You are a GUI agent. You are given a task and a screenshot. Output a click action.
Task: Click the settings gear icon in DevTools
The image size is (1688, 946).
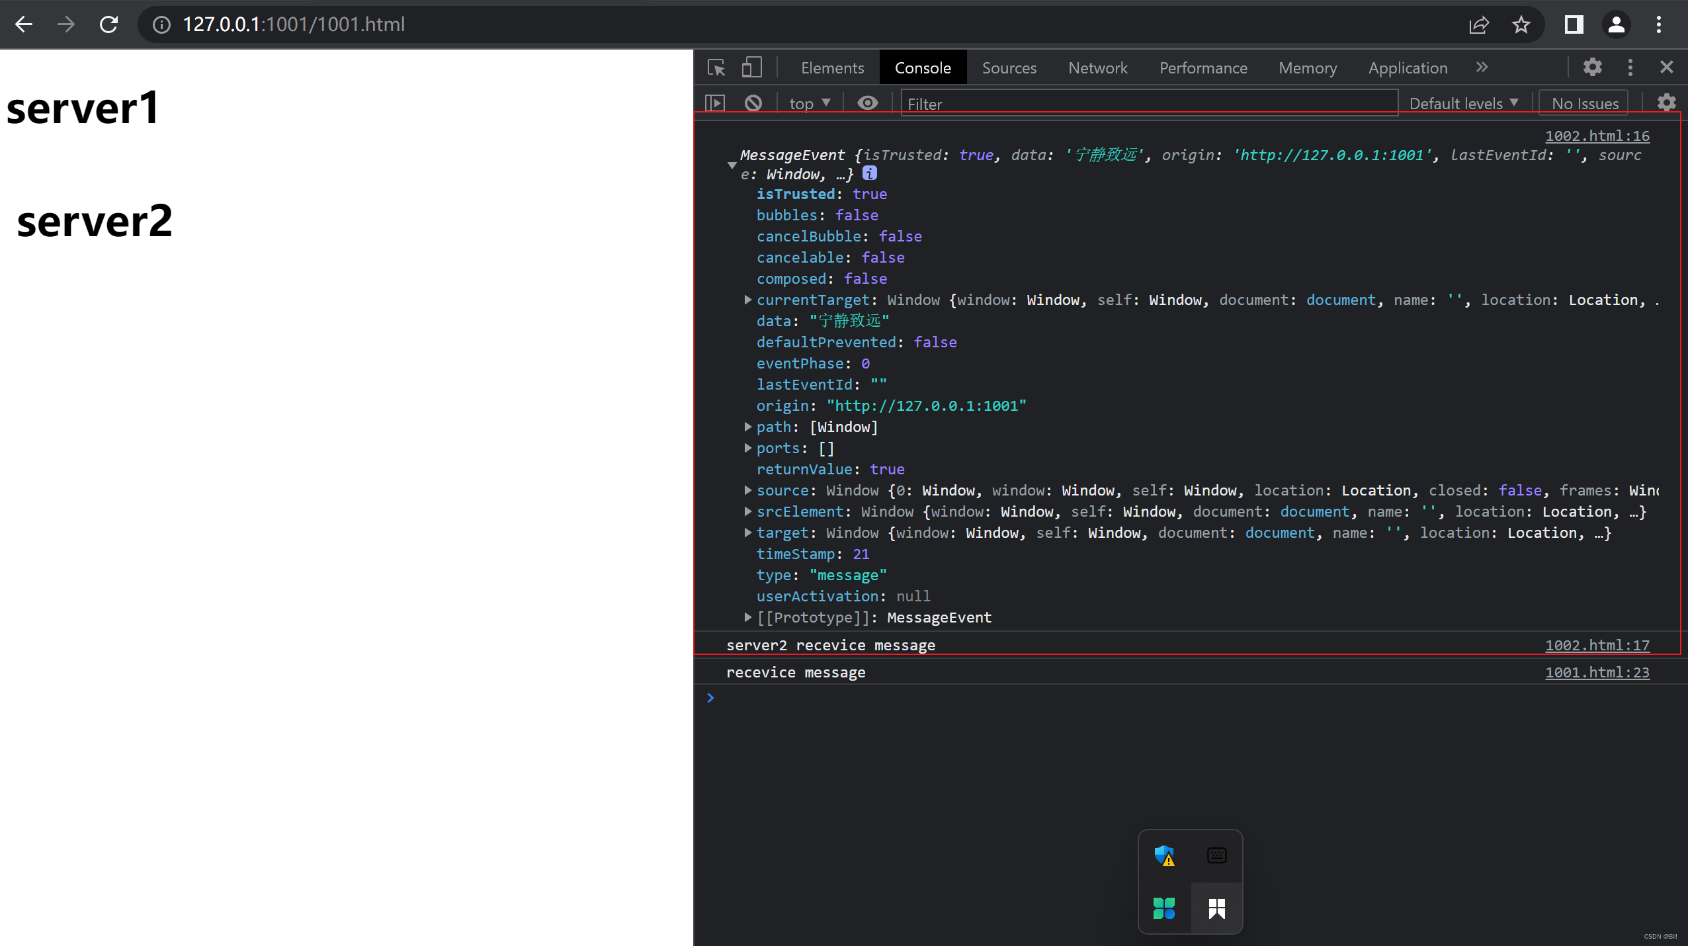(1592, 66)
